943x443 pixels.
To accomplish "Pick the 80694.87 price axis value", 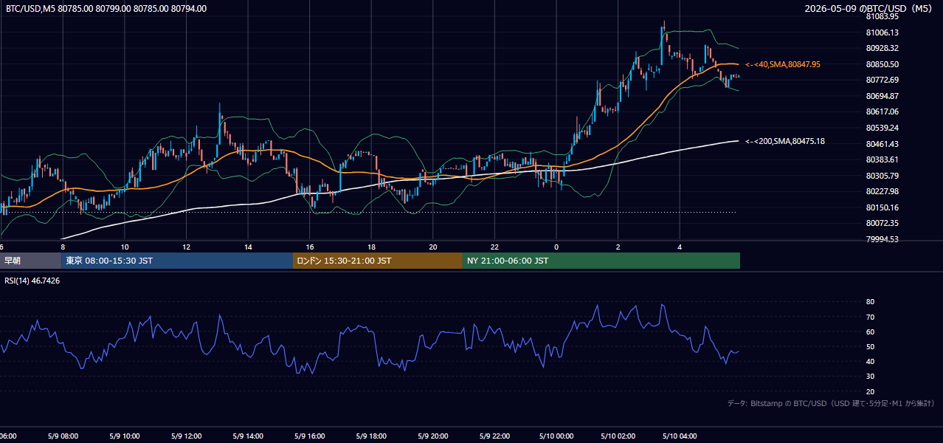I will point(882,96).
